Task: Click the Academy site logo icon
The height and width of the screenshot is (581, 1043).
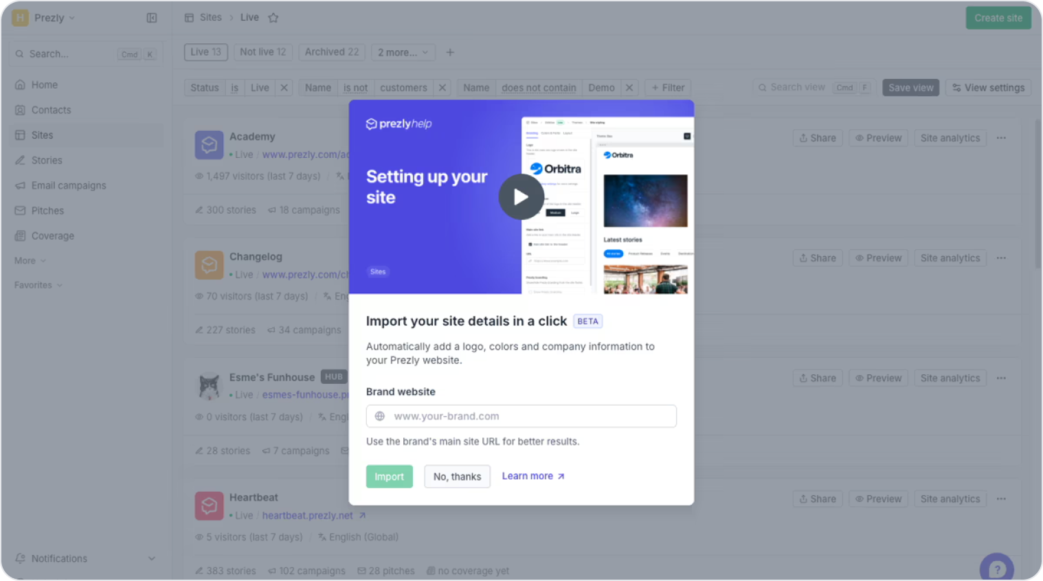Action: click(x=209, y=145)
